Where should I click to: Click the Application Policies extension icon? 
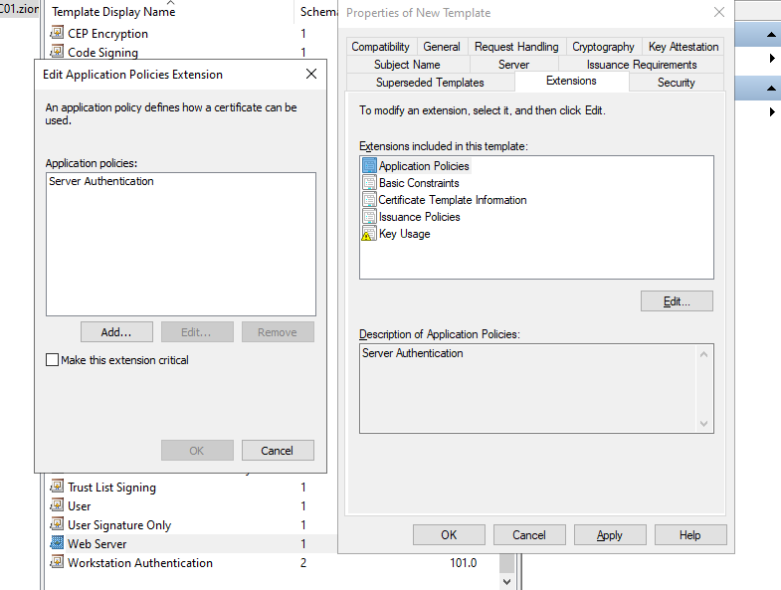coord(369,165)
